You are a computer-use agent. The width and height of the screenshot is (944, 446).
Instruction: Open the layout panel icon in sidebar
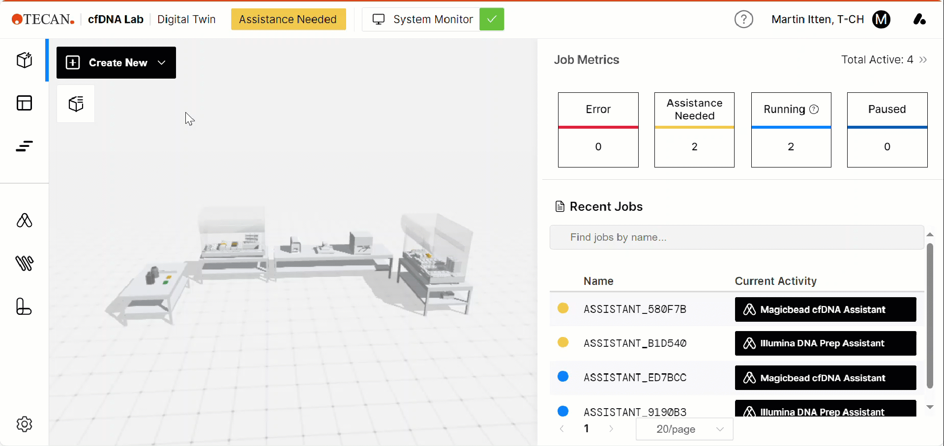tap(24, 103)
